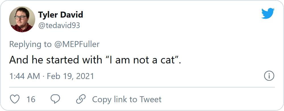Open replies via the speech bubble icon
This screenshot has width=284, height=111.
click(55, 99)
